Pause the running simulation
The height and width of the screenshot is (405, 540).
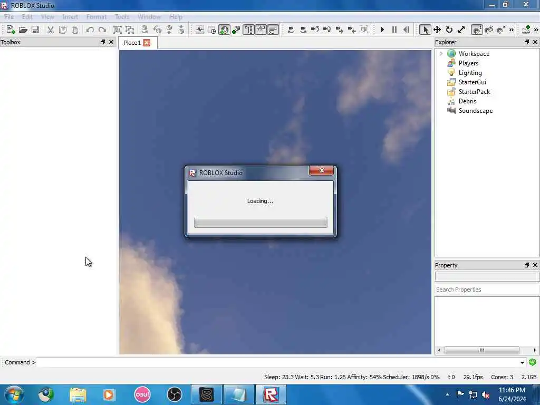click(x=394, y=30)
